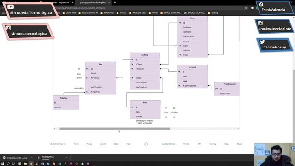Select the parkingSystemJava browser tab
The width and height of the screenshot is (295, 166).
tap(93, 3)
